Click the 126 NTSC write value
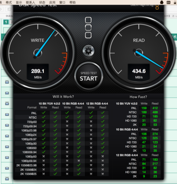This screenshot has width=177, height=184. pos(144,138)
